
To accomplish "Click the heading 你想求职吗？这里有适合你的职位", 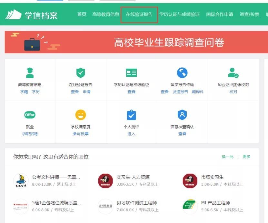I will click(x=51, y=157).
